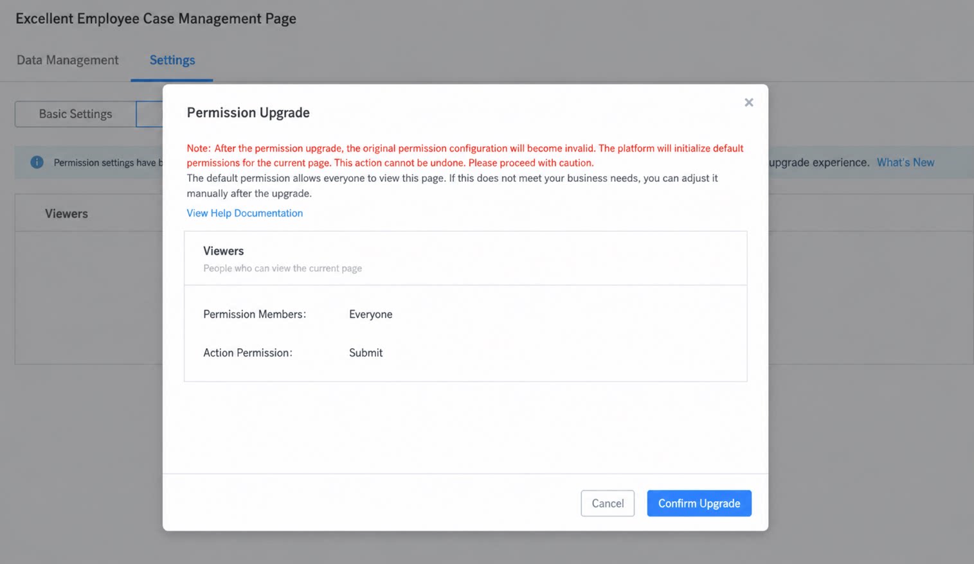Viewport: 974px width, 564px height.
Task: Switch to the Data Management tab
Action: tap(68, 60)
